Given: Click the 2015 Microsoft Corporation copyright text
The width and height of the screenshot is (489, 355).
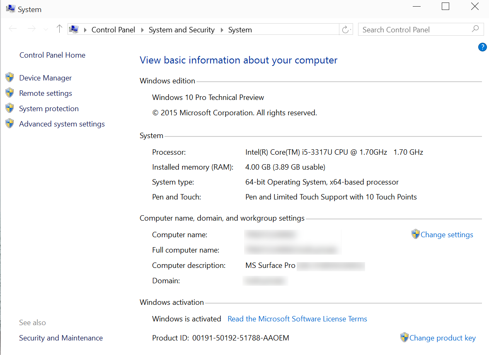Looking at the screenshot, I should tap(235, 113).
